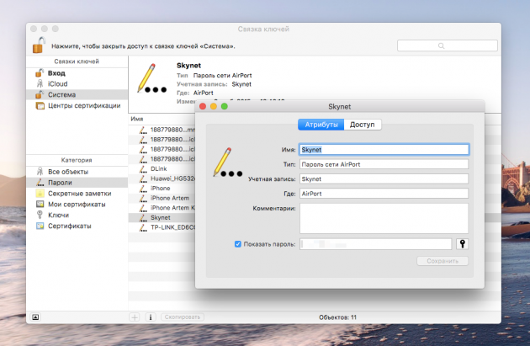530x346 pixels.
Task: Click the lock icon to lock the keychain
Action: click(39, 45)
